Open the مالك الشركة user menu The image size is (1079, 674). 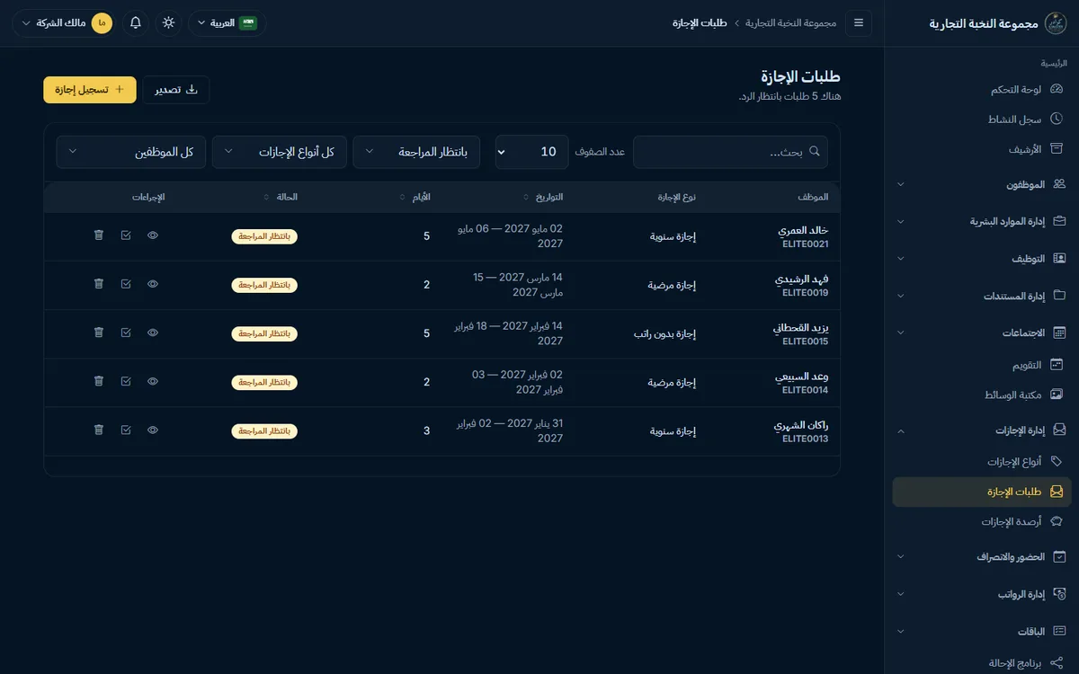(64, 22)
